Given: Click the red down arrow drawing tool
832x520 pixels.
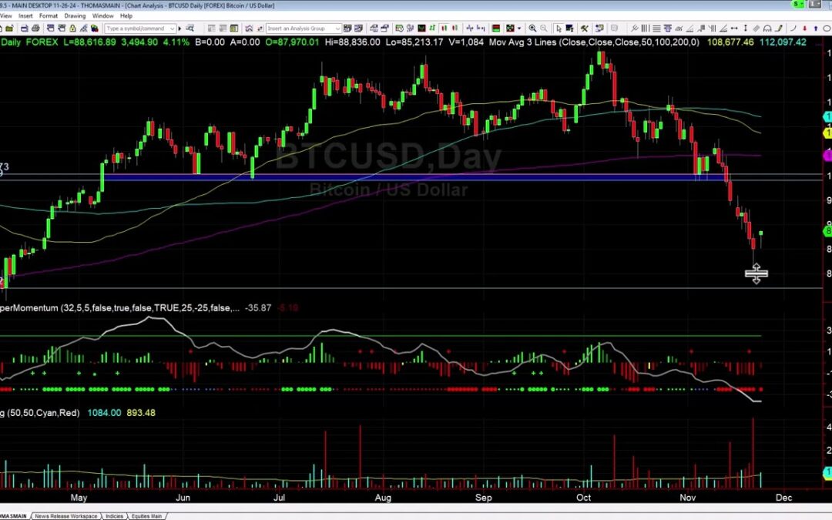Looking at the screenshot, I should 804,28.
